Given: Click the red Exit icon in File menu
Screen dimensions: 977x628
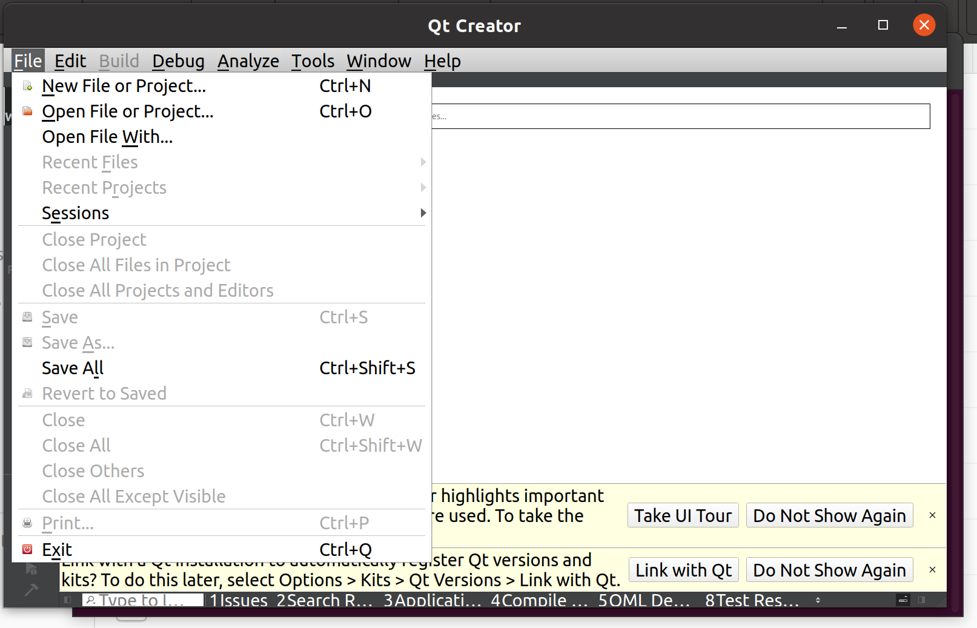Looking at the screenshot, I should (x=27, y=549).
